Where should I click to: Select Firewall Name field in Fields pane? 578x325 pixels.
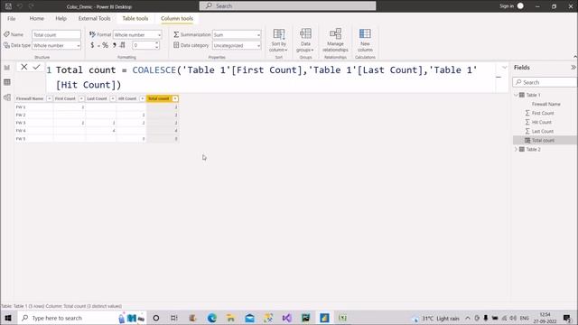[x=545, y=105]
